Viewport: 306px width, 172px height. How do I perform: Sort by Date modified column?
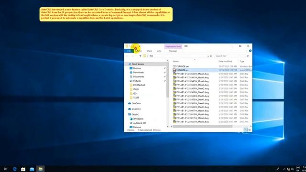pyautogui.click(x=225, y=62)
